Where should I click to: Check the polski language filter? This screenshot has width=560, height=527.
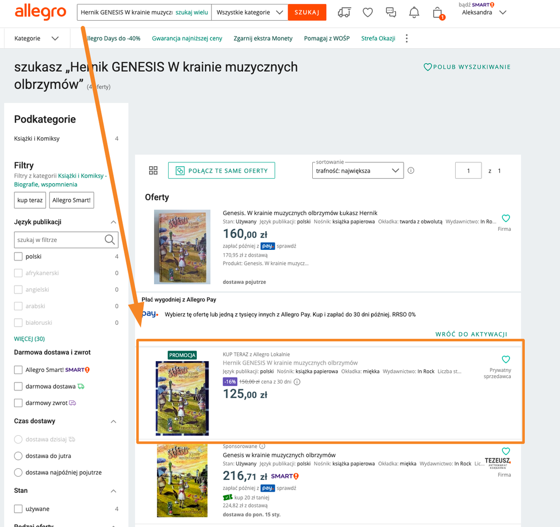[18, 256]
